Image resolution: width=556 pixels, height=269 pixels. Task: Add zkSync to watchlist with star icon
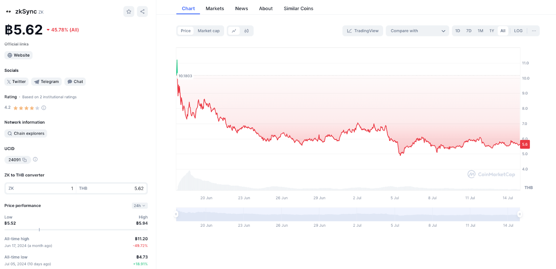tap(129, 11)
